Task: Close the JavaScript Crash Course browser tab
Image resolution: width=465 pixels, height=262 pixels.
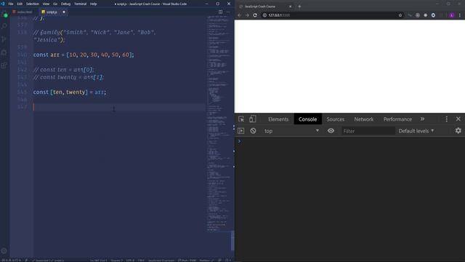Action: (291, 7)
